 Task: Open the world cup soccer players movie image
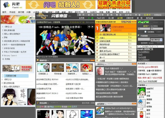coord(65,40)
